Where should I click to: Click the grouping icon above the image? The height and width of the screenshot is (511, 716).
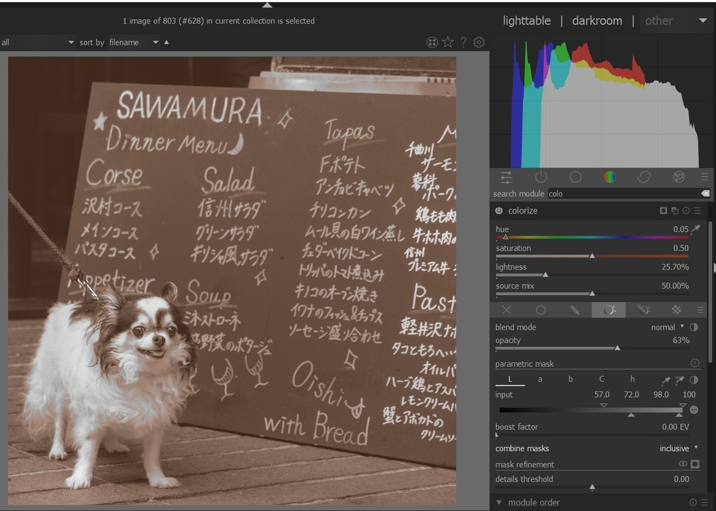[x=432, y=42]
